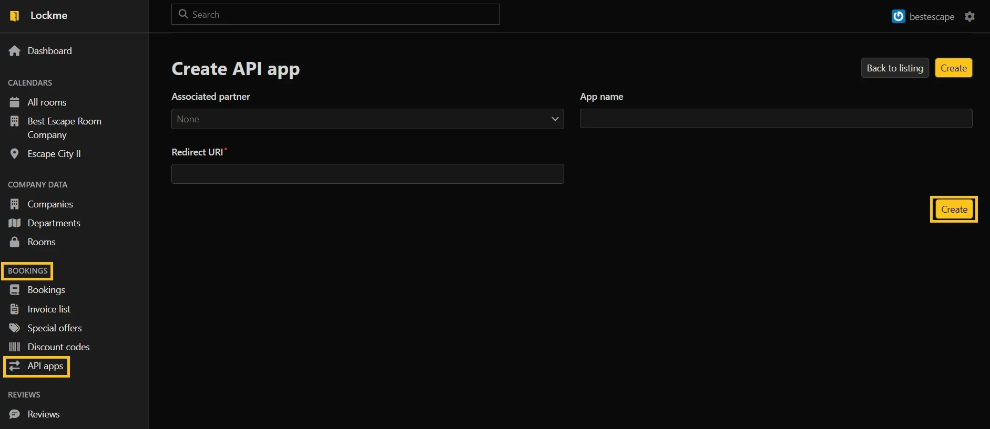The width and height of the screenshot is (990, 429).
Task: Focus the App name text field
Action: click(x=775, y=119)
